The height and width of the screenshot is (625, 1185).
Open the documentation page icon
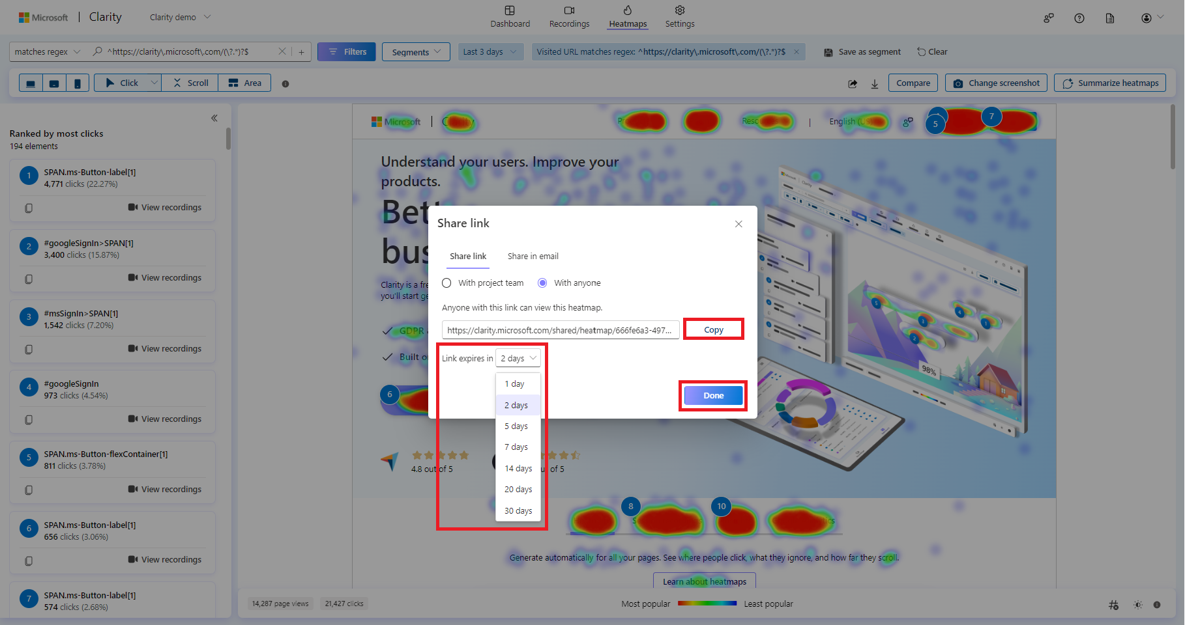[x=1110, y=18]
